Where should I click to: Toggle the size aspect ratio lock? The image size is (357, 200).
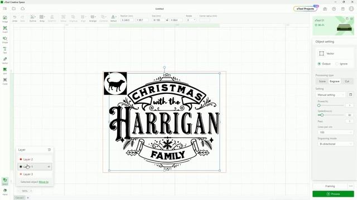(x=167, y=20)
